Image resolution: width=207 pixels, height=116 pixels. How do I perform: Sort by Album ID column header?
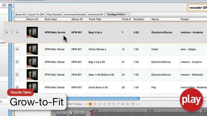[77, 19]
